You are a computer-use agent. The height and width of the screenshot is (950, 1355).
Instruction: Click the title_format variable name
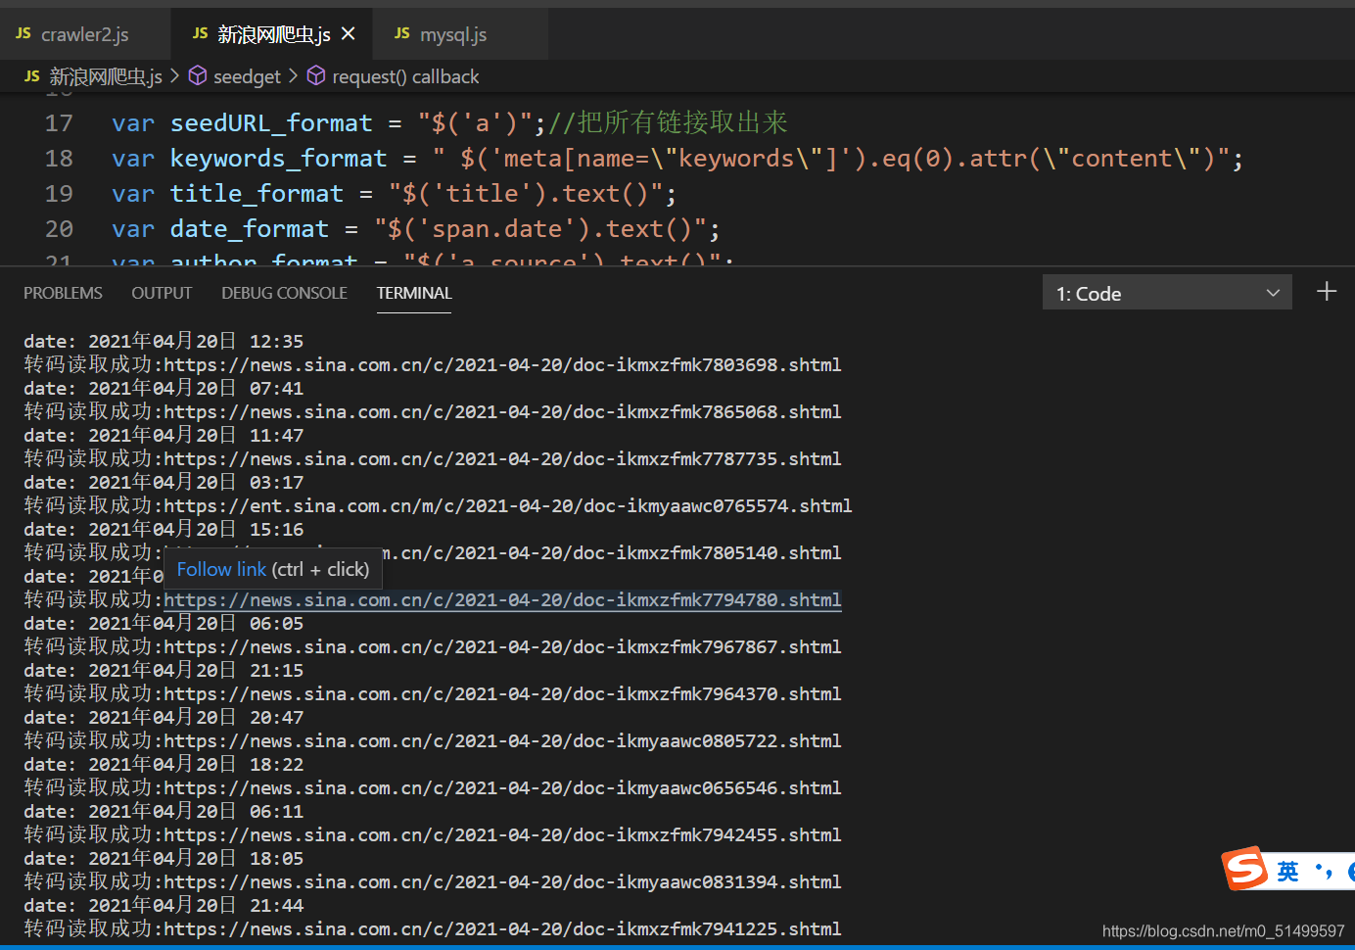[257, 193]
